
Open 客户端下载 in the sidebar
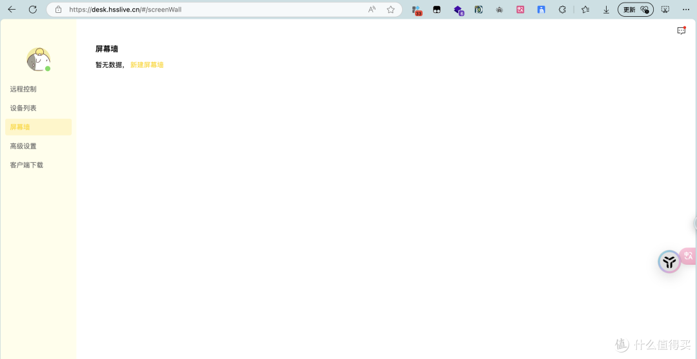pos(26,165)
